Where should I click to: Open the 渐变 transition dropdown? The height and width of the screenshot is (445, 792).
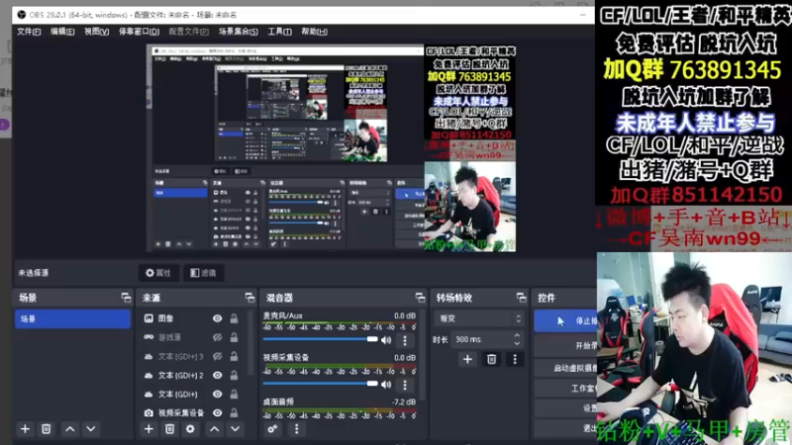click(478, 318)
